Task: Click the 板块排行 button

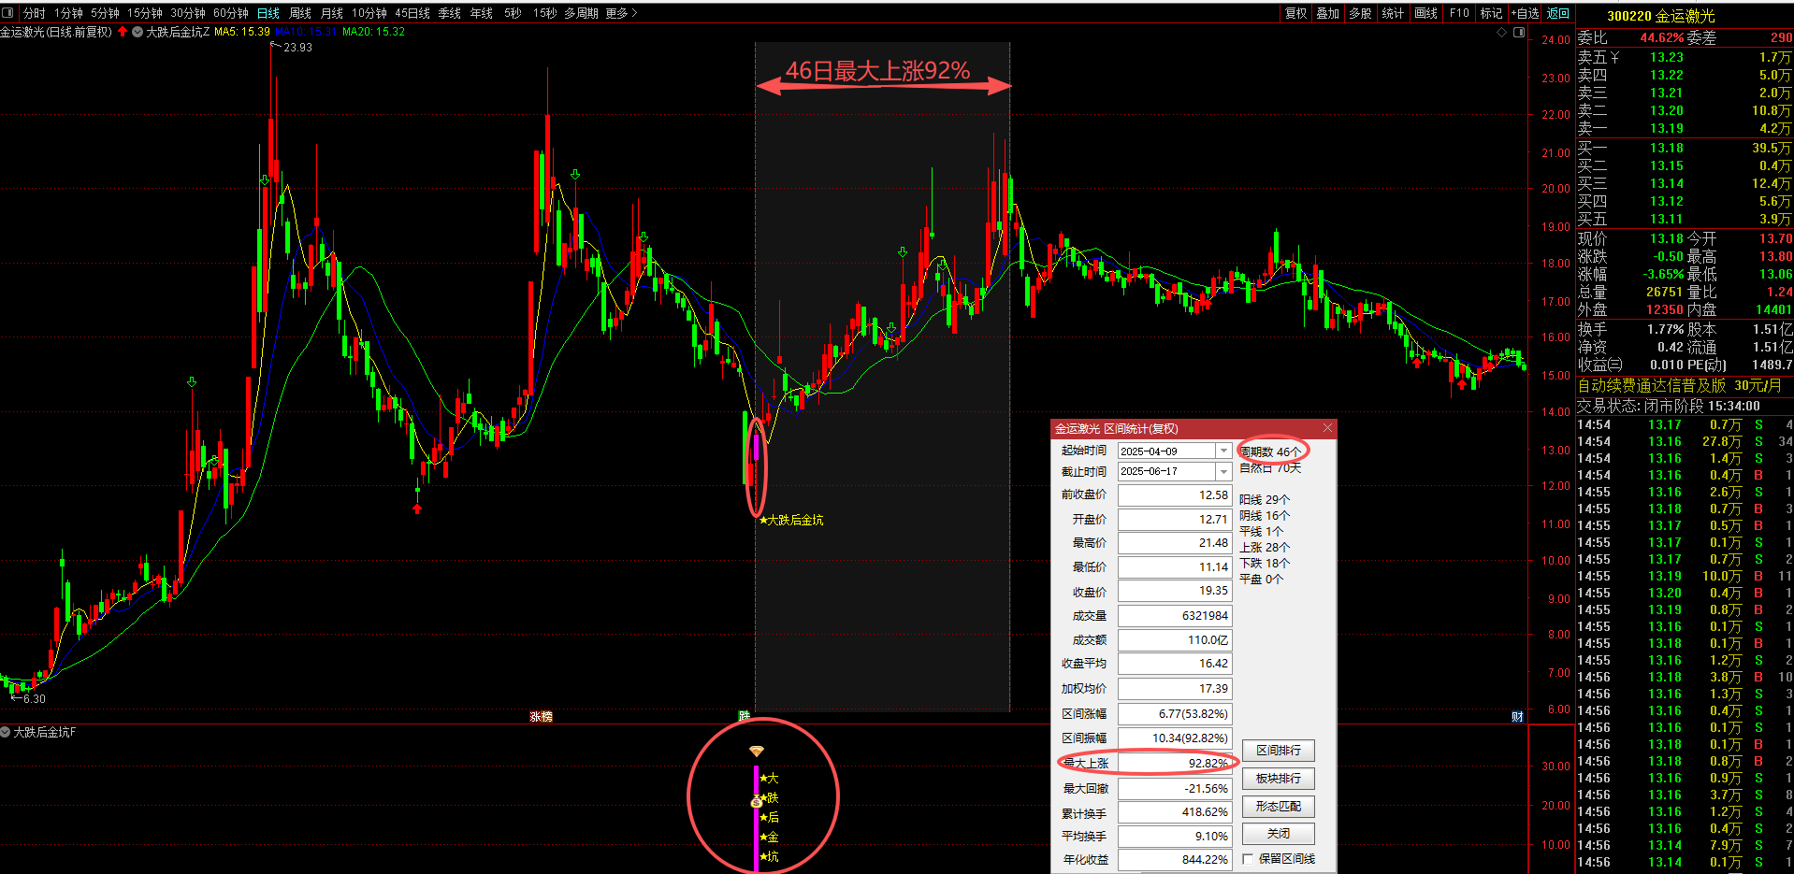Action: tap(1279, 779)
